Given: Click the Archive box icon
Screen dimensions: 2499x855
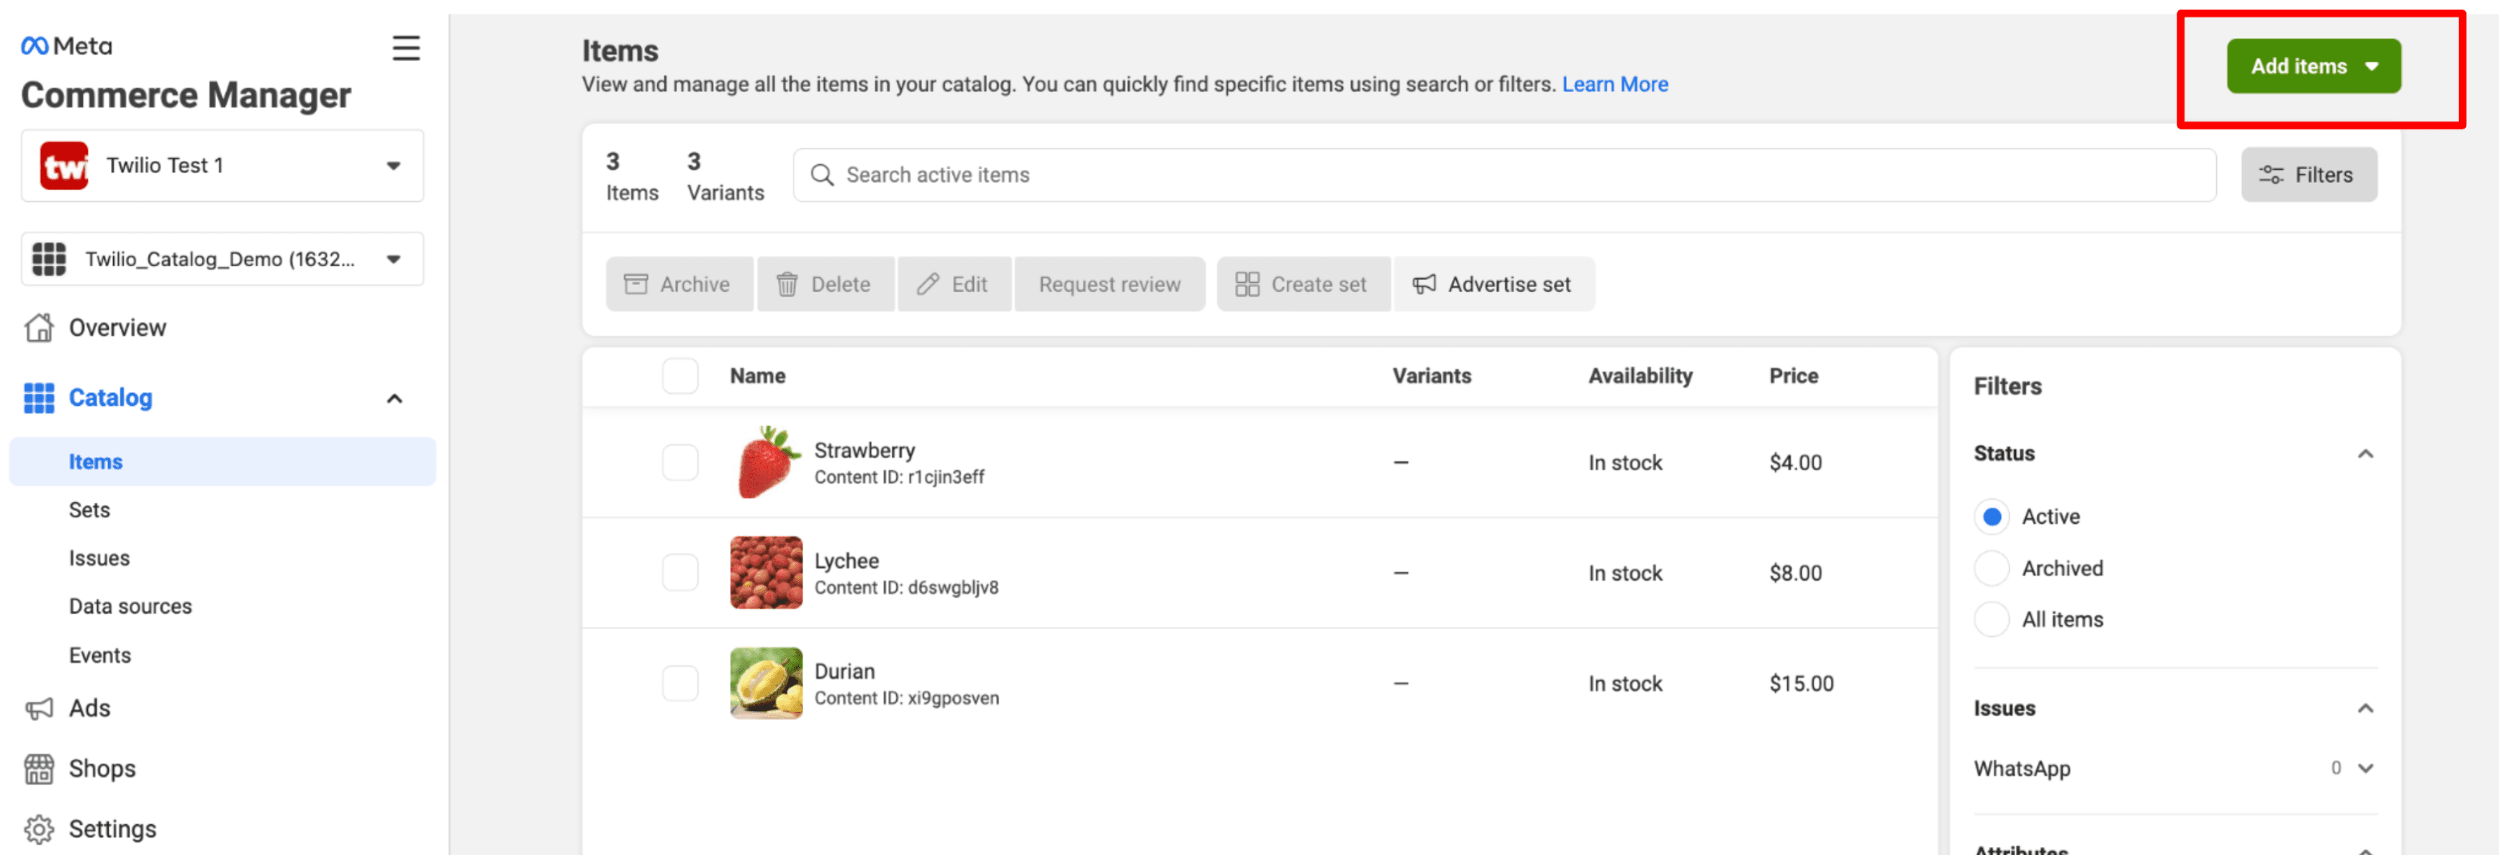Looking at the screenshot, I should click(636, 284).
